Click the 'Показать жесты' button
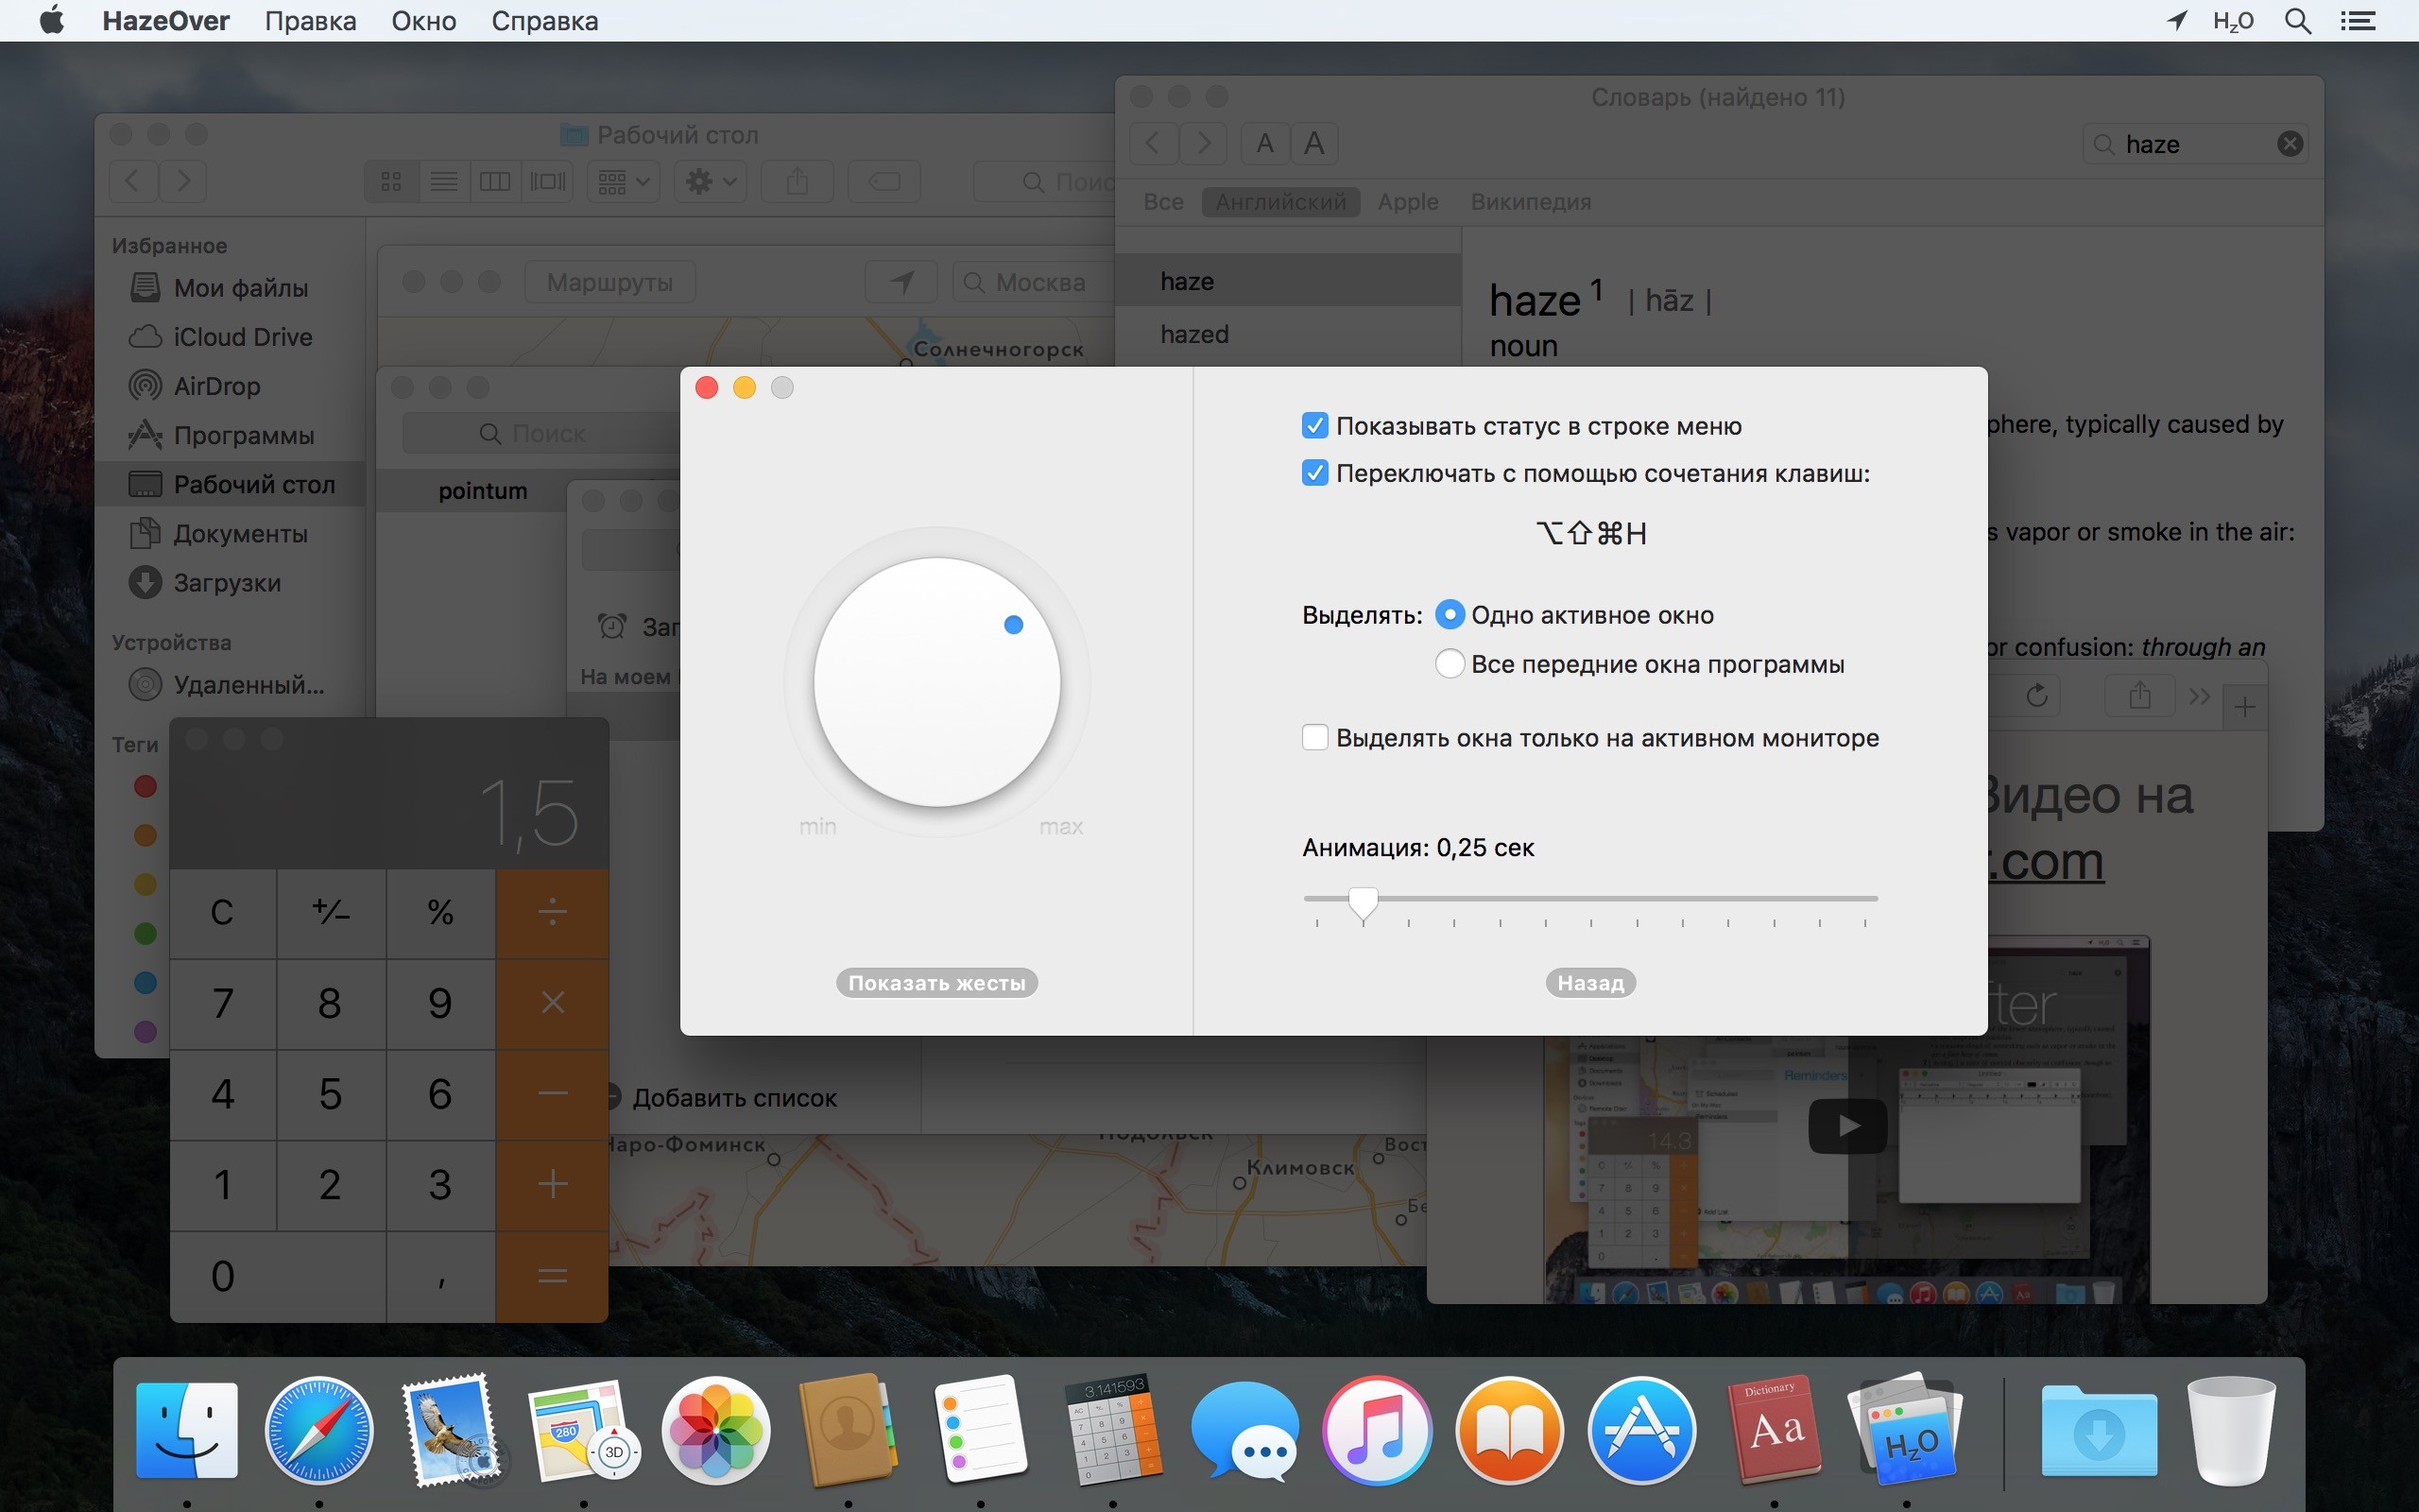Image resolution: width=2419 pixels, height=1512 pixels. 936,983
